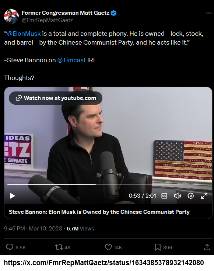Open the @Timcast mention
Screen dimensions: 214x271
(x=71, y=60)
